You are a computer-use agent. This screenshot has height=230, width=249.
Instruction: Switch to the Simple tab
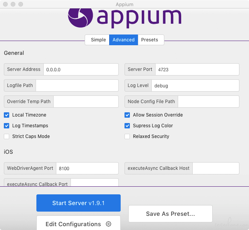[x=97, y=40]
